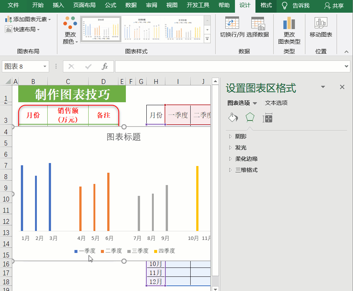353x291 pixels.
Task: Open the Name Box dropdown arrow
Action: point(45,66)
